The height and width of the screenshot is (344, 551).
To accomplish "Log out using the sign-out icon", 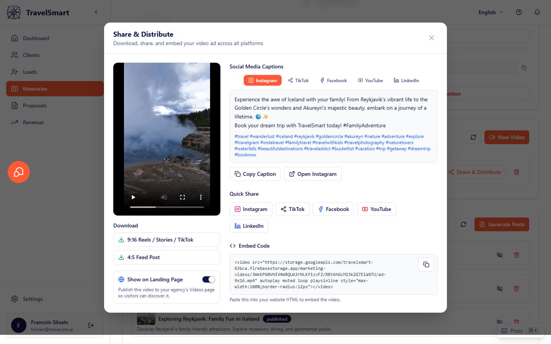I will 91,325.
